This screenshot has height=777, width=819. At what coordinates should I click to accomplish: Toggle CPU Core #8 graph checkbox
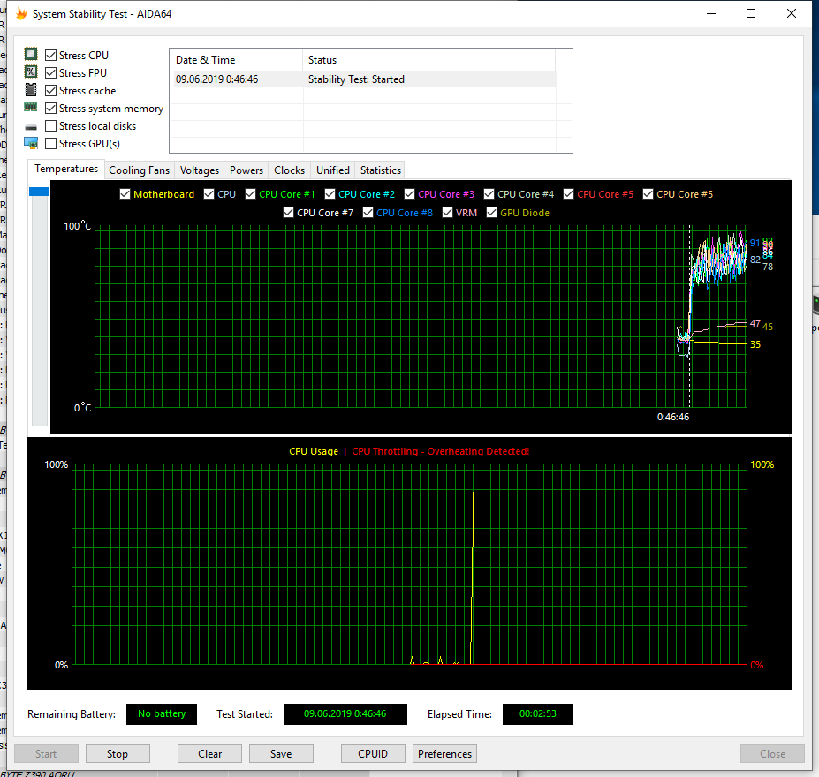click(x=368, y=213)
